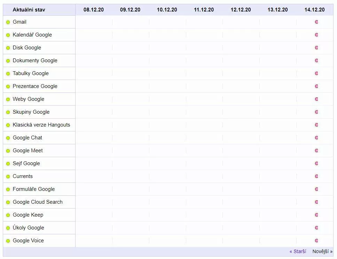This screenshot has width=337, height=259.
Task: Click the green status dot beside Sejf Google
Action: 8,163
